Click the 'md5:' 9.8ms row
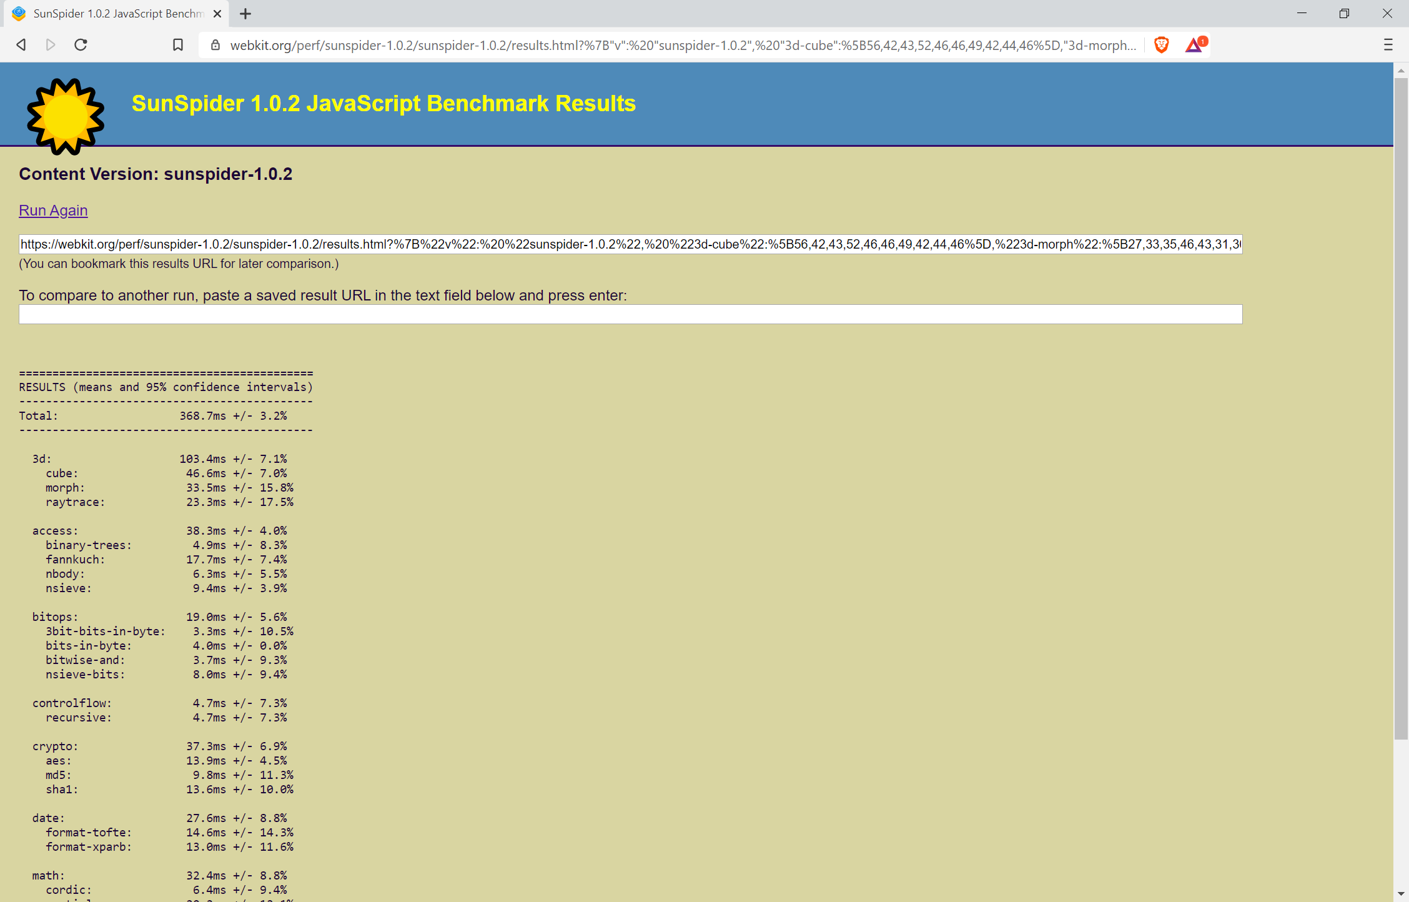Viewport: 1409px width, 902px height. (169, 775)
